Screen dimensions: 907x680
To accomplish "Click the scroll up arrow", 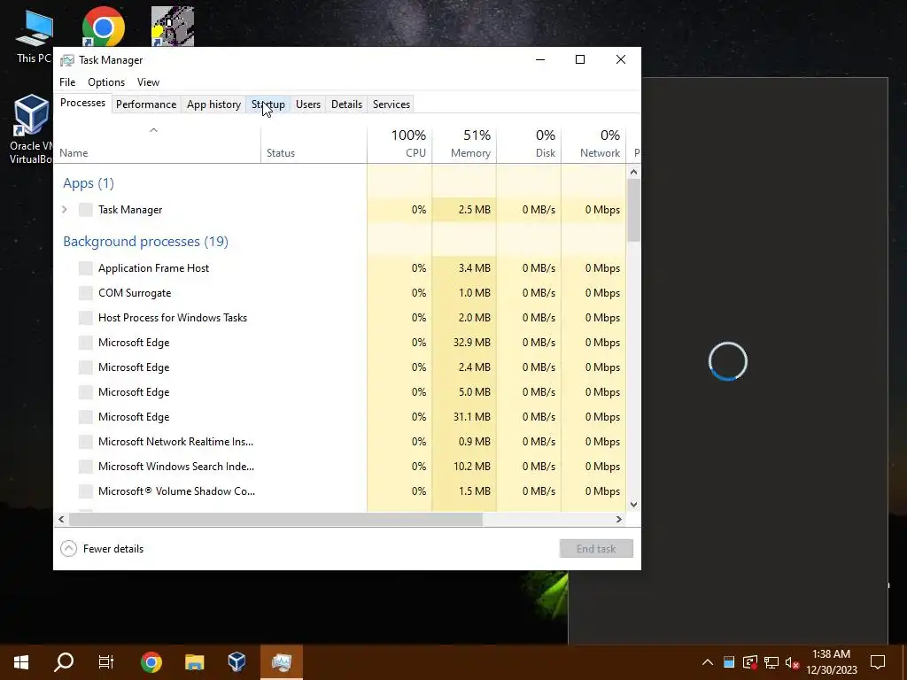I will click(633, 172).
